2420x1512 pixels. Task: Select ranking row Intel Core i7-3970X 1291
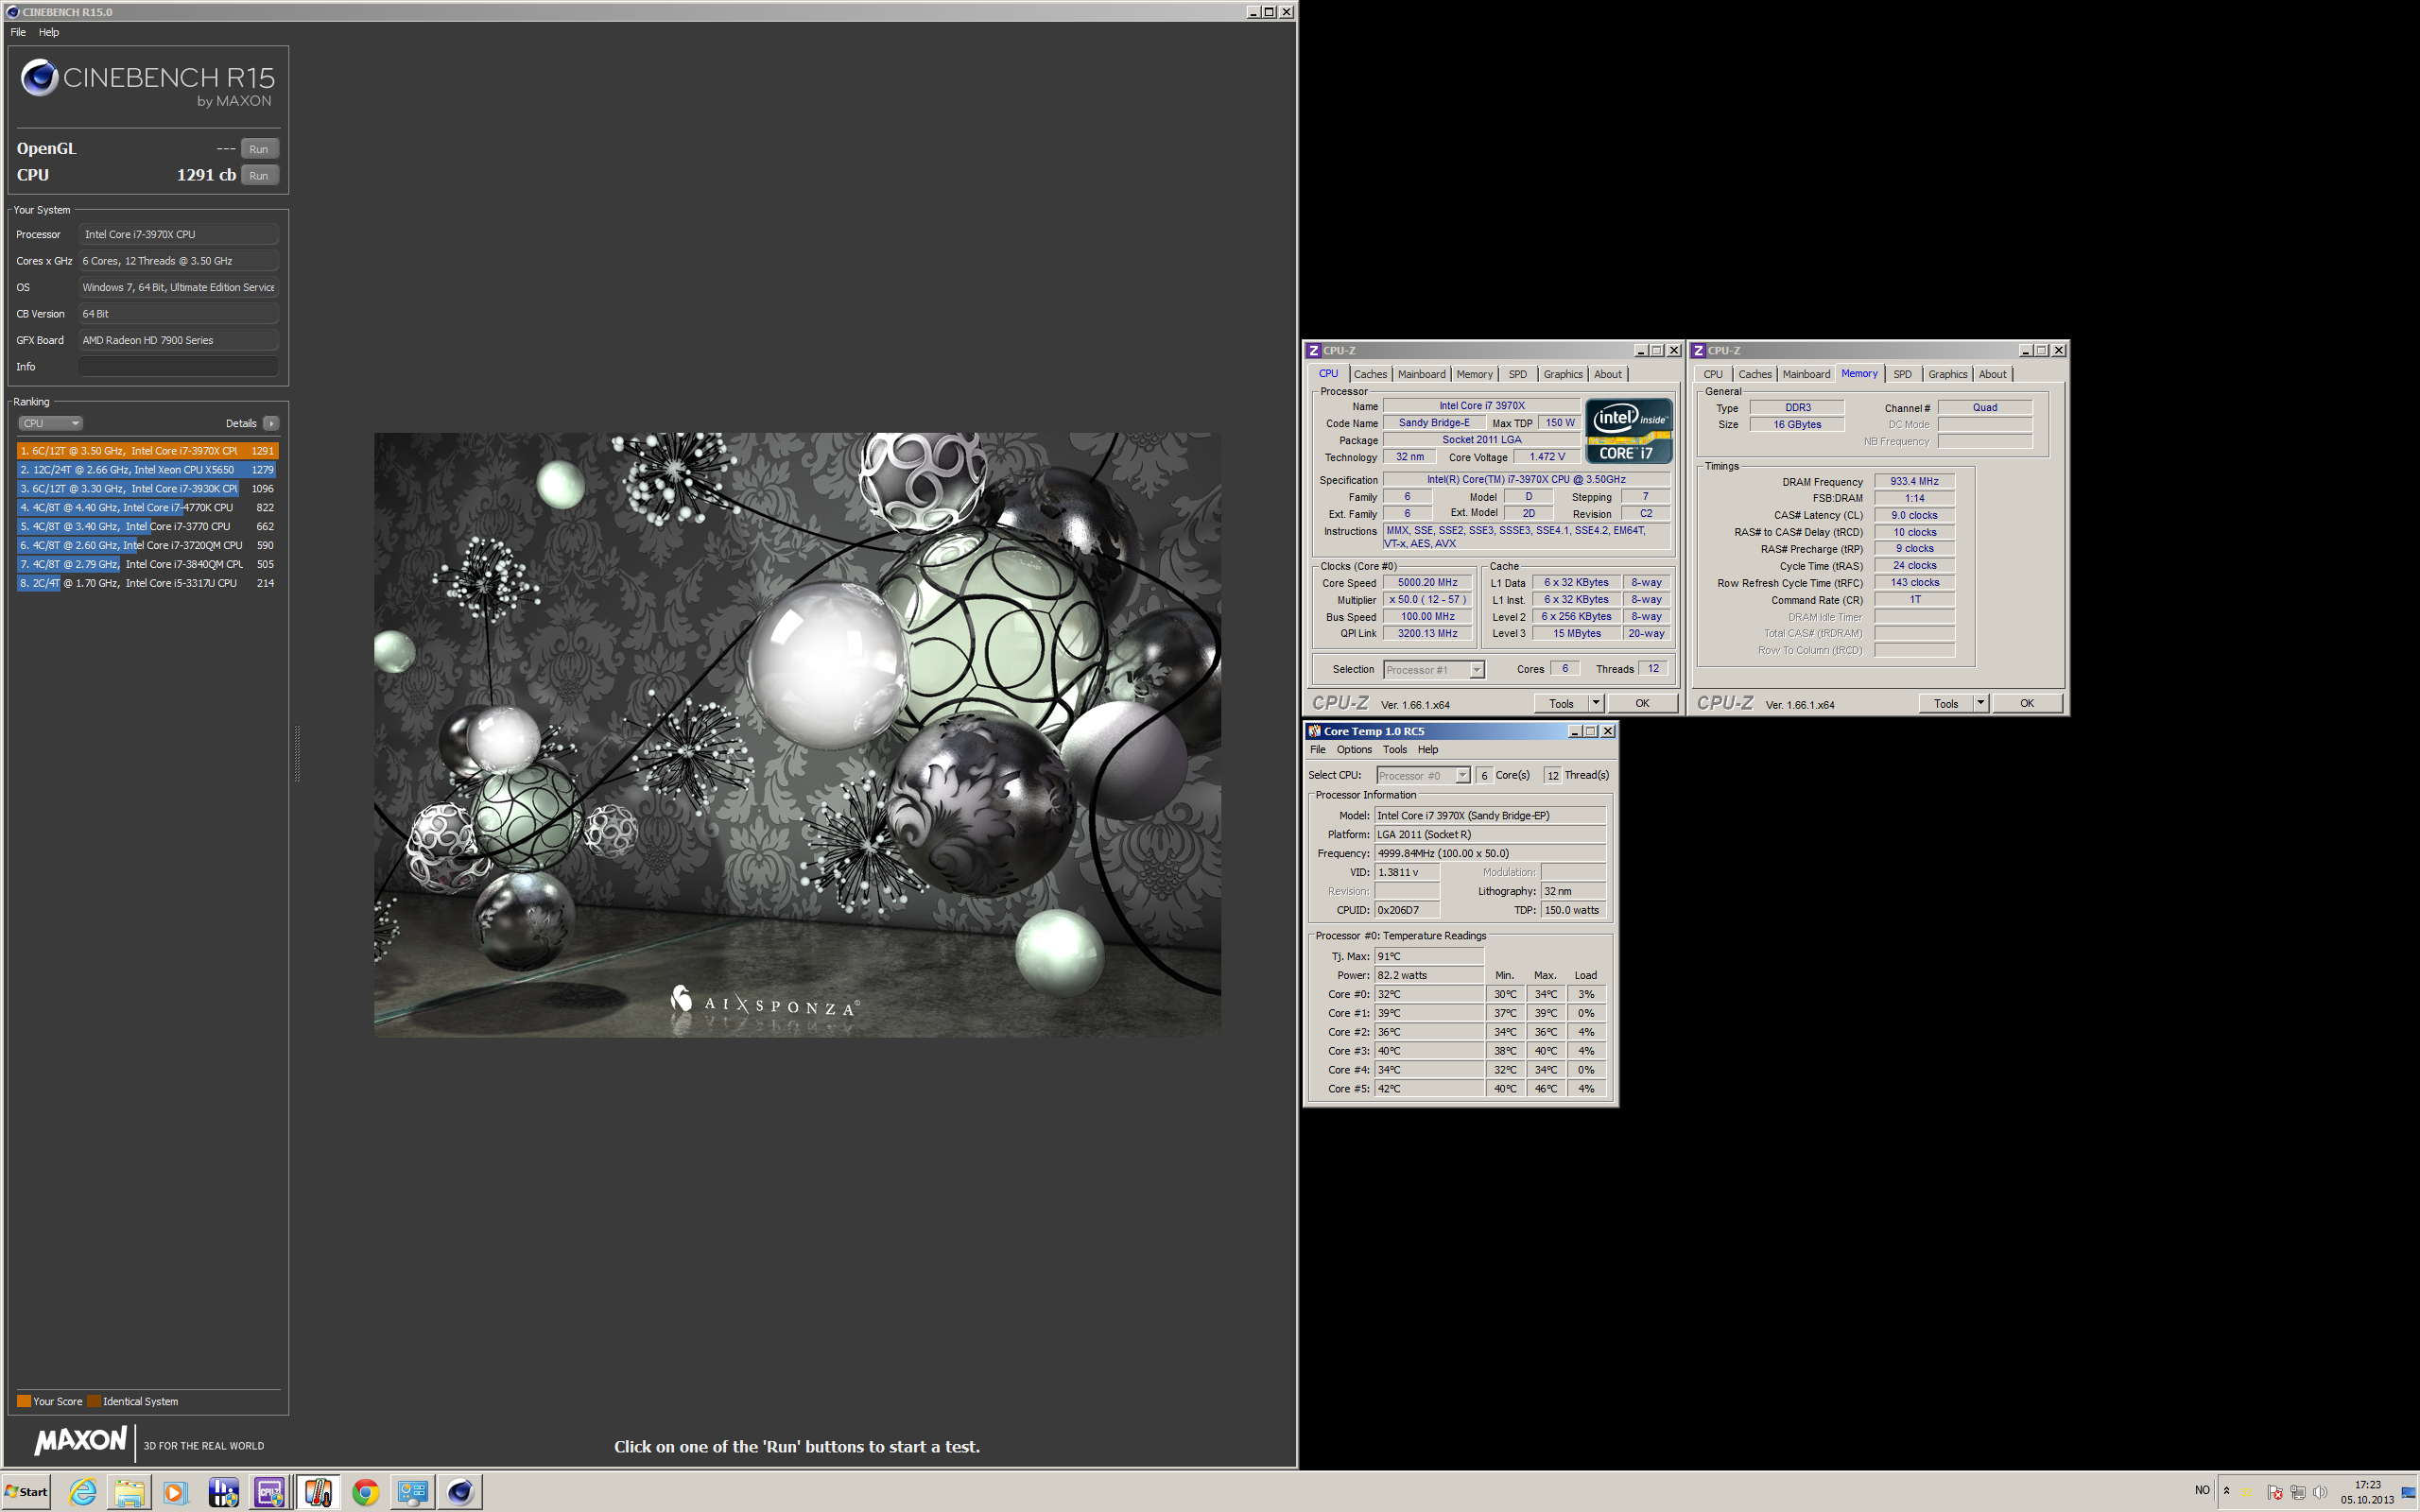pos(147,451)
